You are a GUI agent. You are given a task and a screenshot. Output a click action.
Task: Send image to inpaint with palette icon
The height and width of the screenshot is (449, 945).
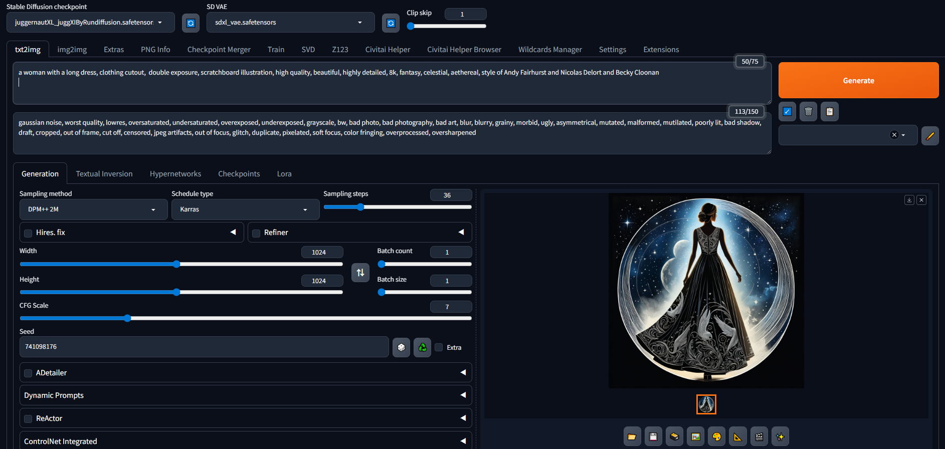(x=716, y=436)
